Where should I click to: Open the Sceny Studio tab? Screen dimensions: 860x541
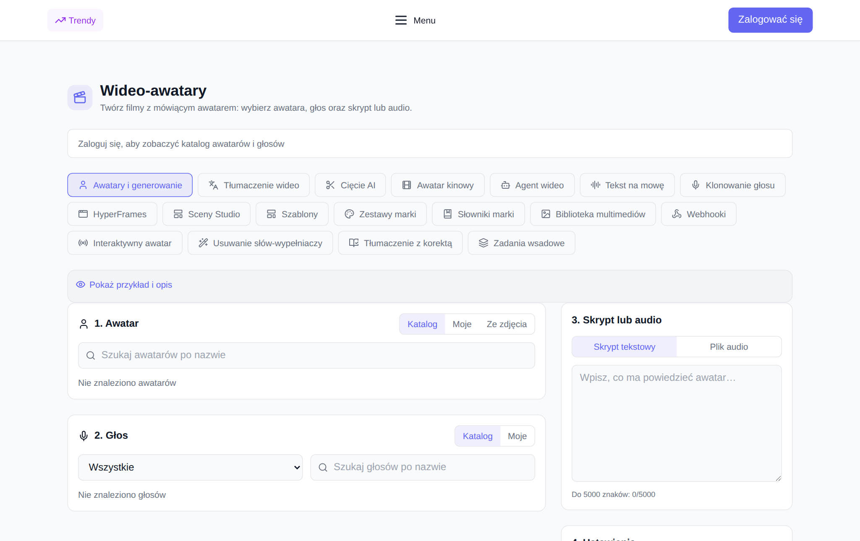[x=207, y=214]
